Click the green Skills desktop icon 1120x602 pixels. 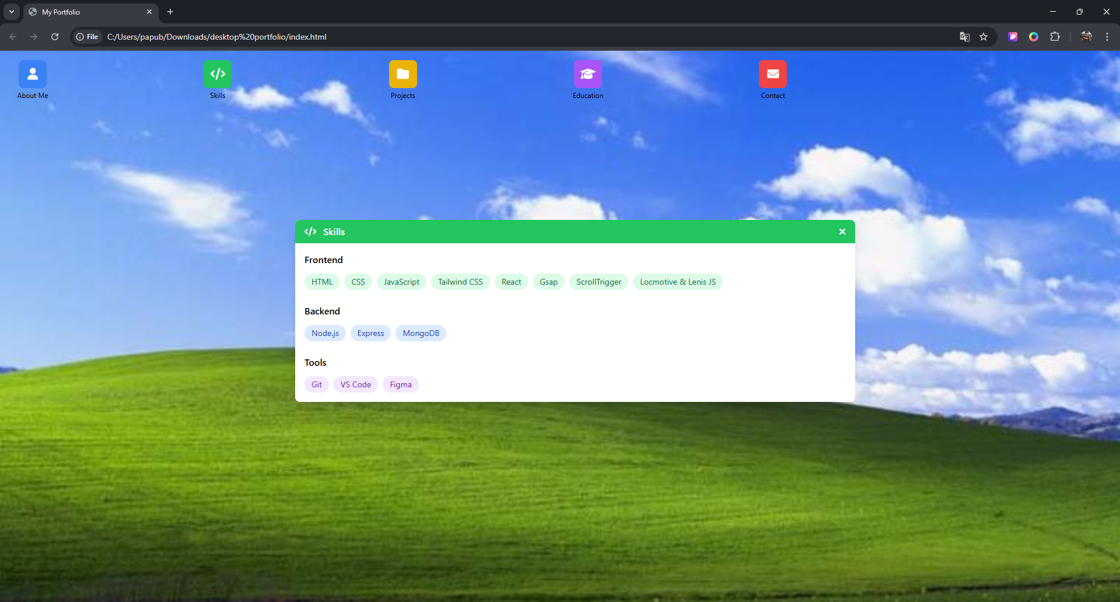[218, 75]
